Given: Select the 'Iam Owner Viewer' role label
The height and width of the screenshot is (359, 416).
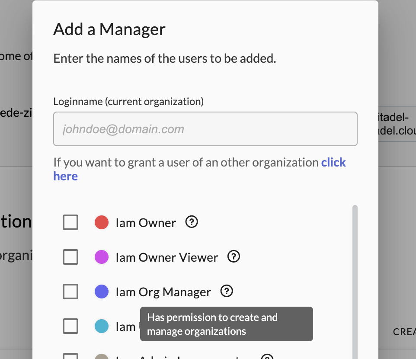Looking at the screenshot, I should 167,257.
